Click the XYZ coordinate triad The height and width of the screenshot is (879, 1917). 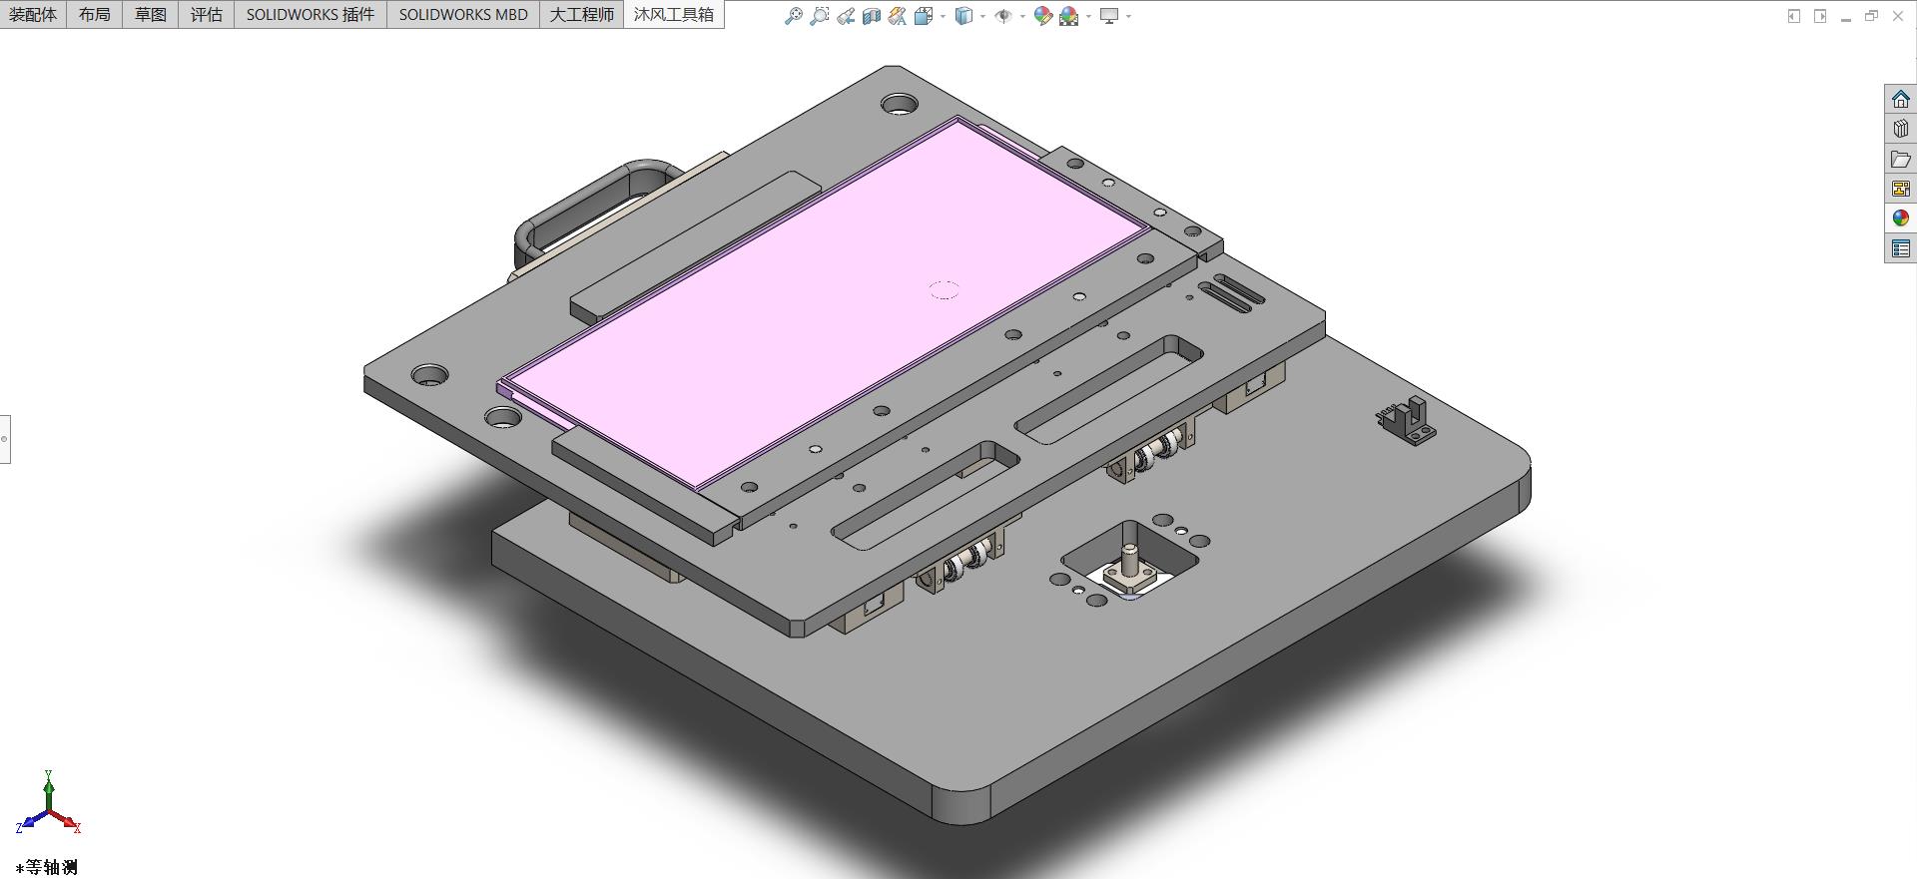(x=48, y=803)
